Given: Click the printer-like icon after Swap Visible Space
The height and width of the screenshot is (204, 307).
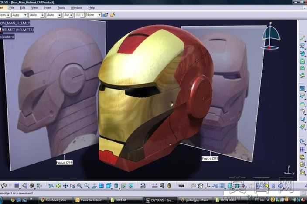Looking at the screenshot, I should [143, 186].
